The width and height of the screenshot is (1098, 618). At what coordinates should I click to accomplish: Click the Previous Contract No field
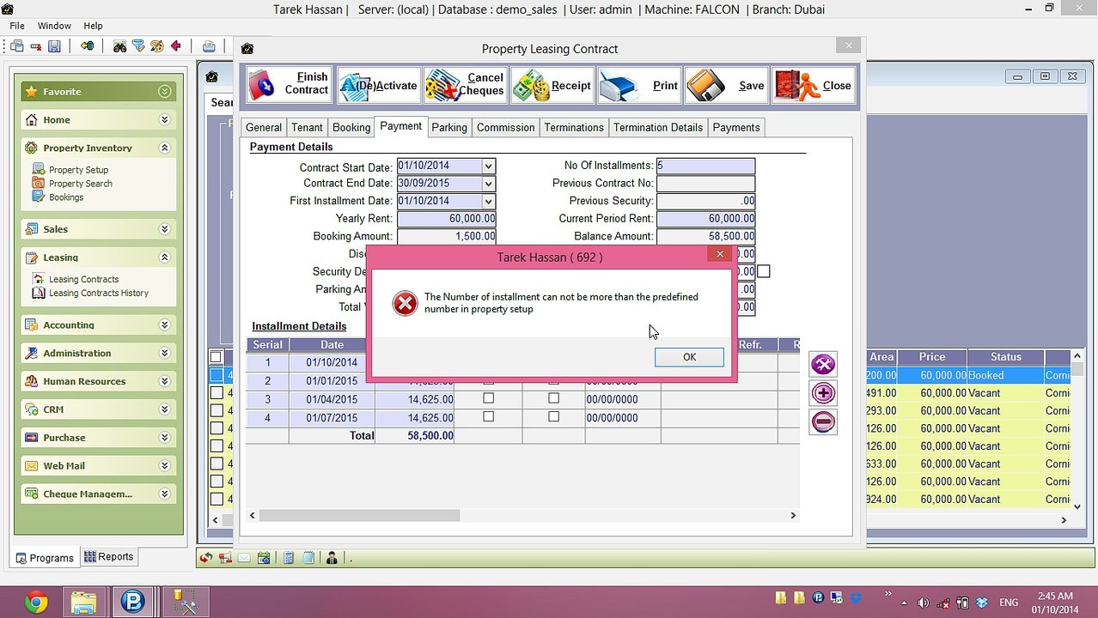(705, 183)
